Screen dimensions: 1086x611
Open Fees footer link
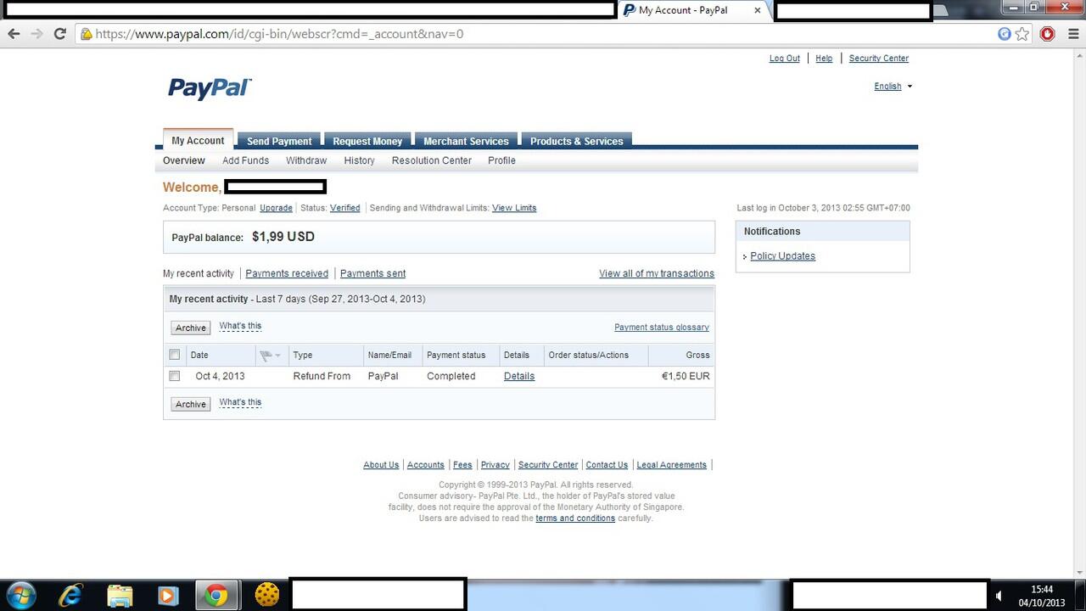coord(462,465)
